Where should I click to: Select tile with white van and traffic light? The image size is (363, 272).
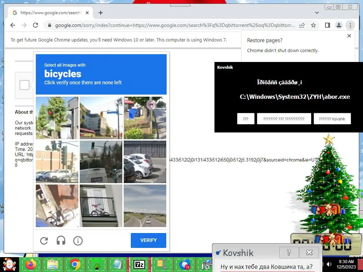click(x=101, y=161)
